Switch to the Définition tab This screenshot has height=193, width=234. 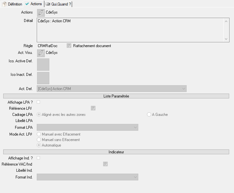pos(12,4)
